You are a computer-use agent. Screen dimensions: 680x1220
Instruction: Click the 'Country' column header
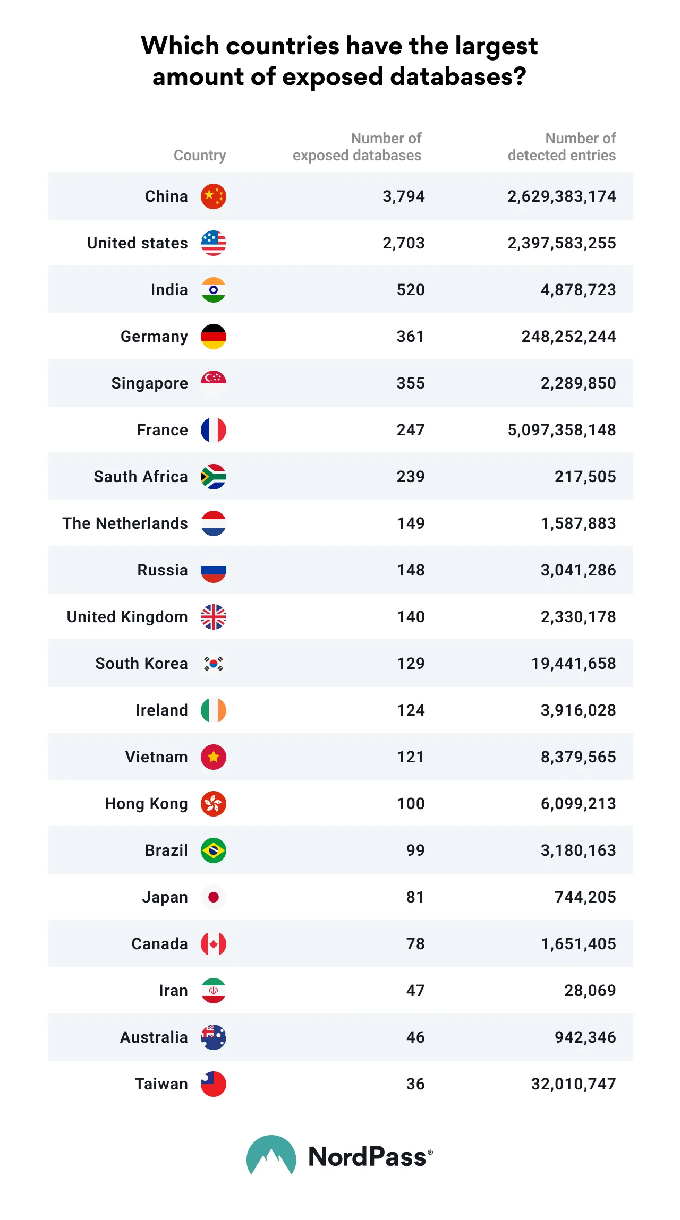[200, 156]
